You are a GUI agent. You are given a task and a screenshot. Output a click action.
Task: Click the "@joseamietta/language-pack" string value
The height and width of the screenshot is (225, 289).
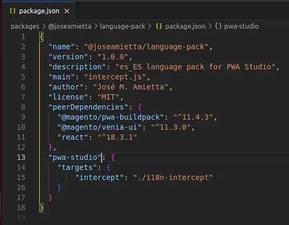tap(146, 47)
